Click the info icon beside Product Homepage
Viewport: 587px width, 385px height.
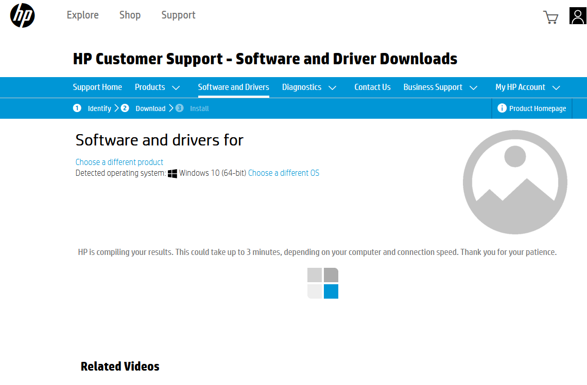tap(502, 108)
